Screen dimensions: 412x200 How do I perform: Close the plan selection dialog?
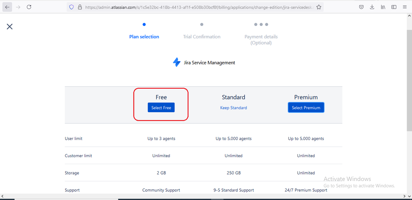pos(9,26)
